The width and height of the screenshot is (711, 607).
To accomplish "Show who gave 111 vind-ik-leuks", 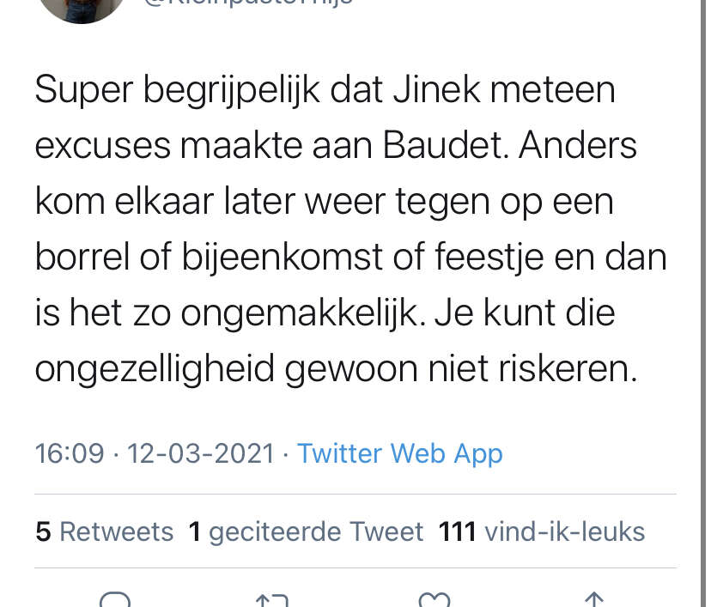I will point(542,531).
